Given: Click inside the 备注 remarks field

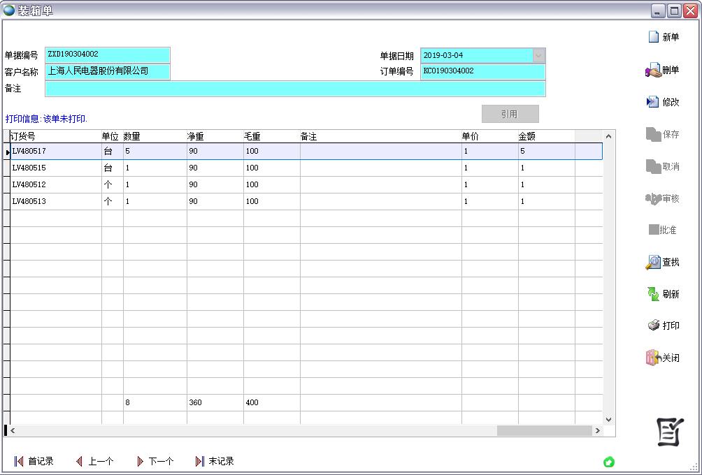Looking at the screenshot, I should pos(294,89).
